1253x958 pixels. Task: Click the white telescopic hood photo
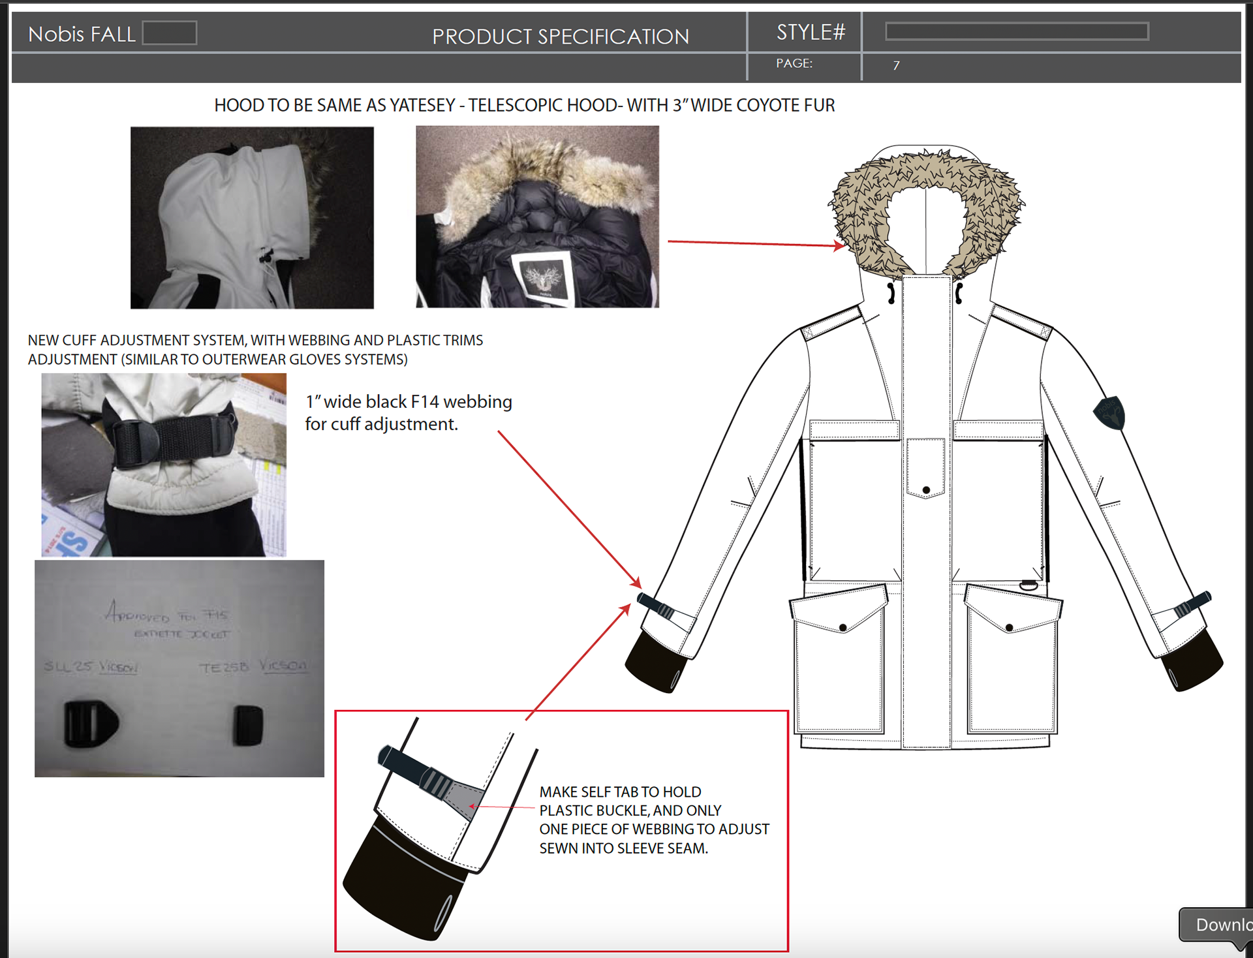[x=252, y=217]
